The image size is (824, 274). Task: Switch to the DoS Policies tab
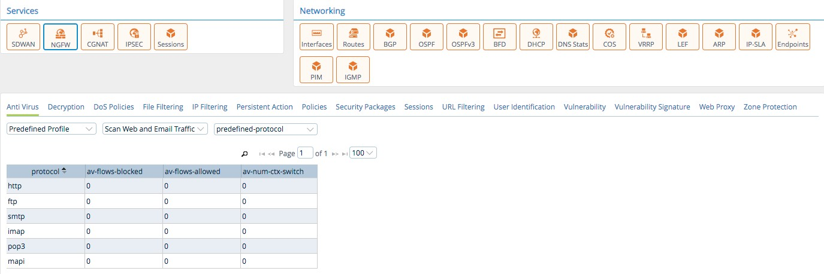point(113,107)
